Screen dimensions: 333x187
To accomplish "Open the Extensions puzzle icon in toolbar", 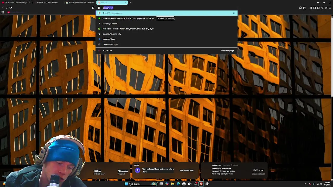I will pyautogui.click(x=300, y=8).
